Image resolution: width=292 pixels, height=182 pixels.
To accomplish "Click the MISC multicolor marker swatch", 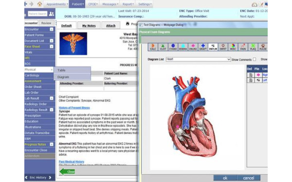I will (233, 47).
